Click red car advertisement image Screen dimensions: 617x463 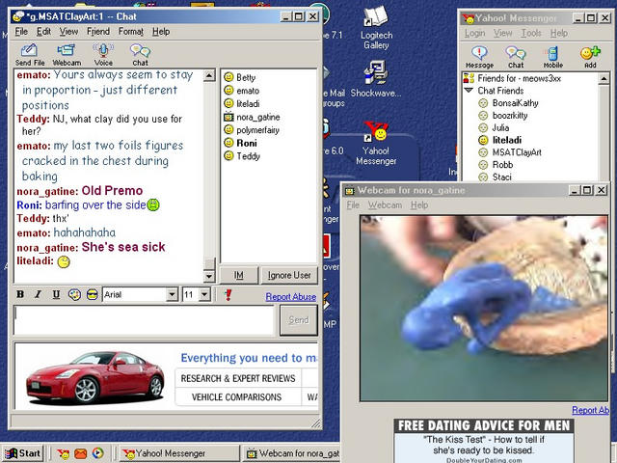coord(94,377)
